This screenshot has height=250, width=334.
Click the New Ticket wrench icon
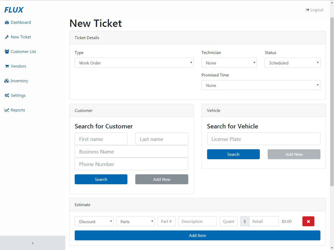click(x=7, y=37)
